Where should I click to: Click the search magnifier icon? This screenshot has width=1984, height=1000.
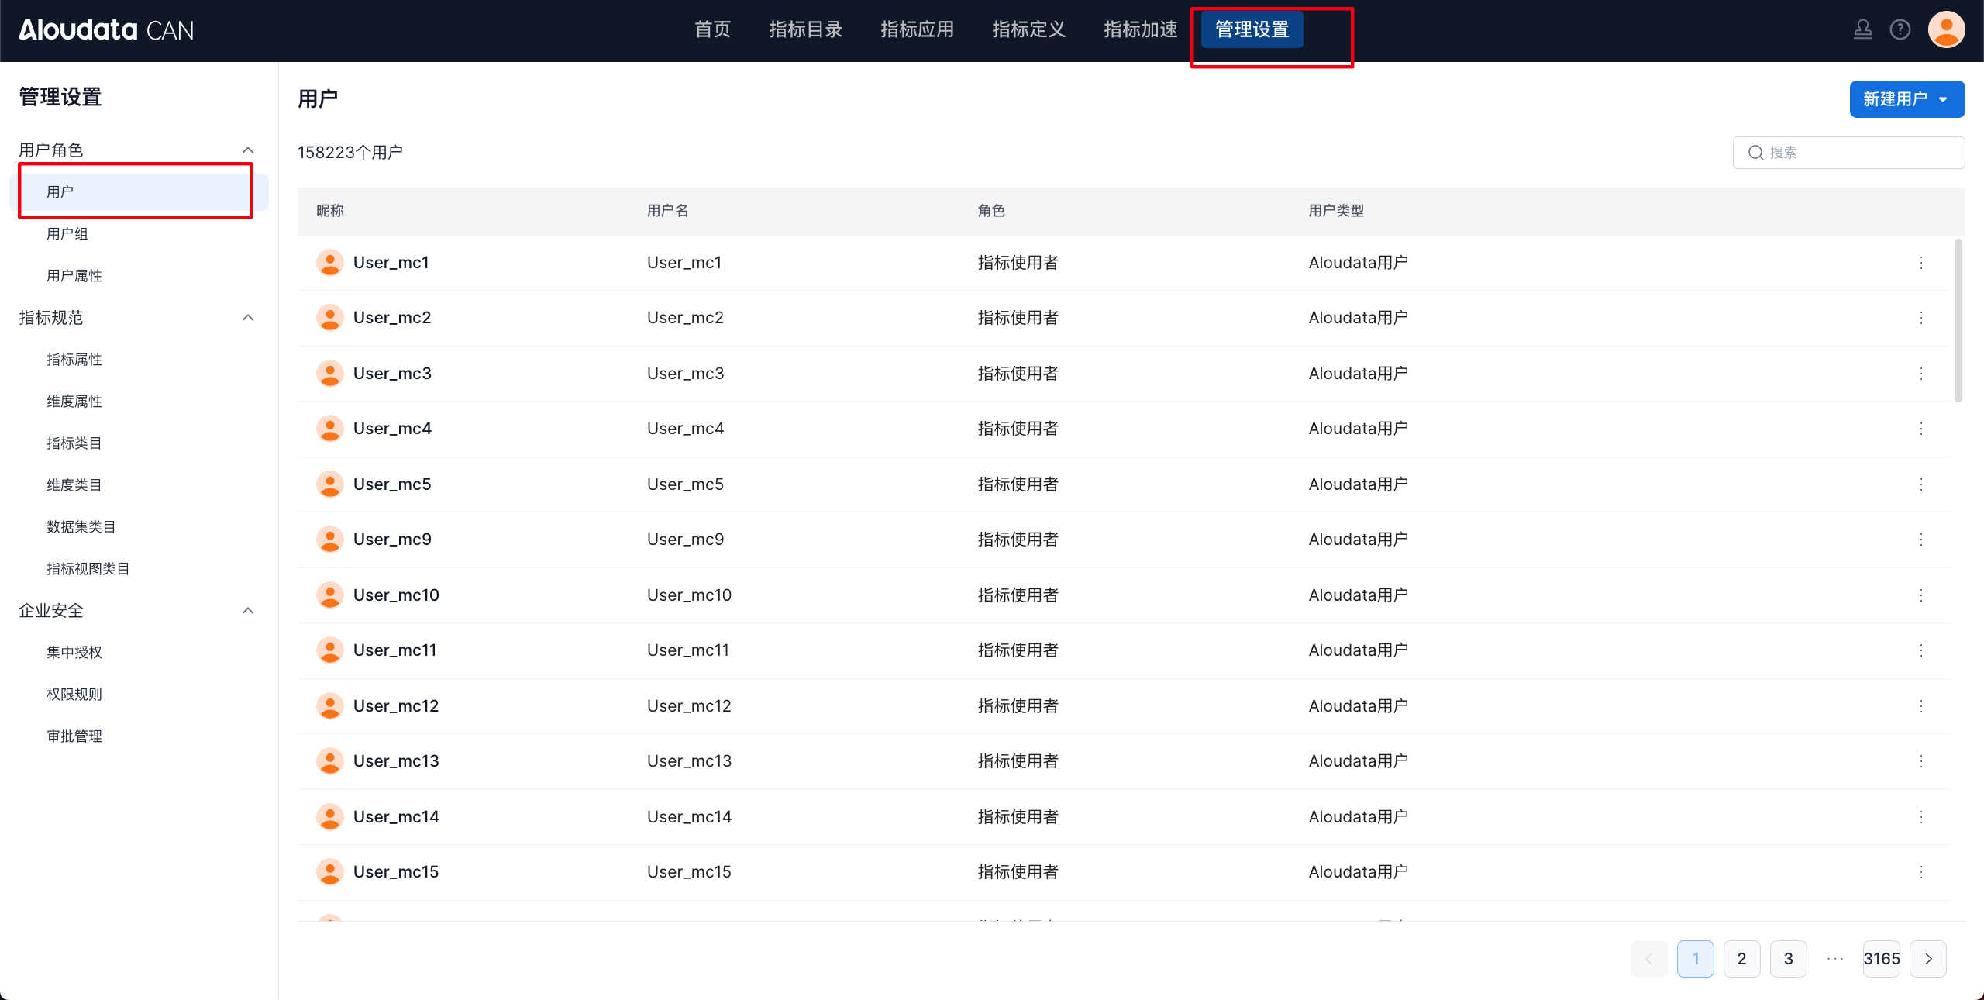pos(1755,153)
